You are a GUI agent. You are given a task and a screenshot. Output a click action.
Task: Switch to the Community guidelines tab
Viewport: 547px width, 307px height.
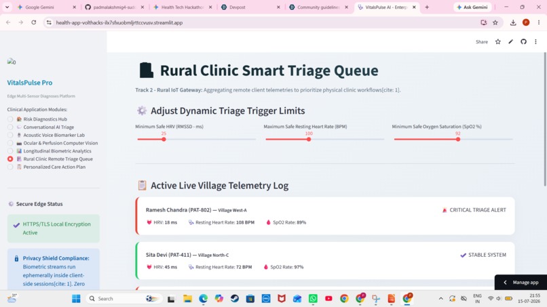click(x=318, y=7)
